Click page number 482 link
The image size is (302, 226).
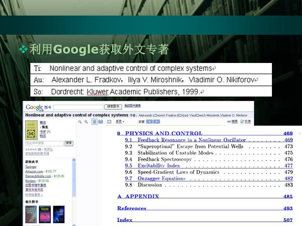coord(288,179)
